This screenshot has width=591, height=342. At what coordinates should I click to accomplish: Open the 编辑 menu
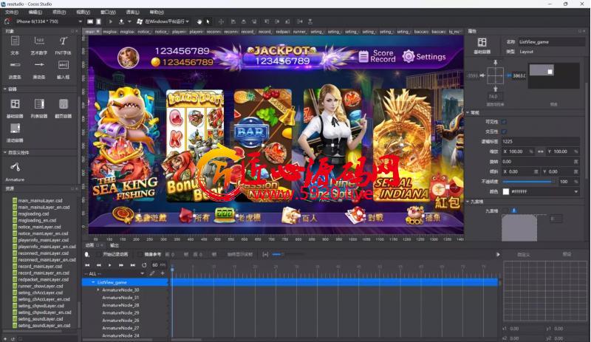tap(35, 13)
